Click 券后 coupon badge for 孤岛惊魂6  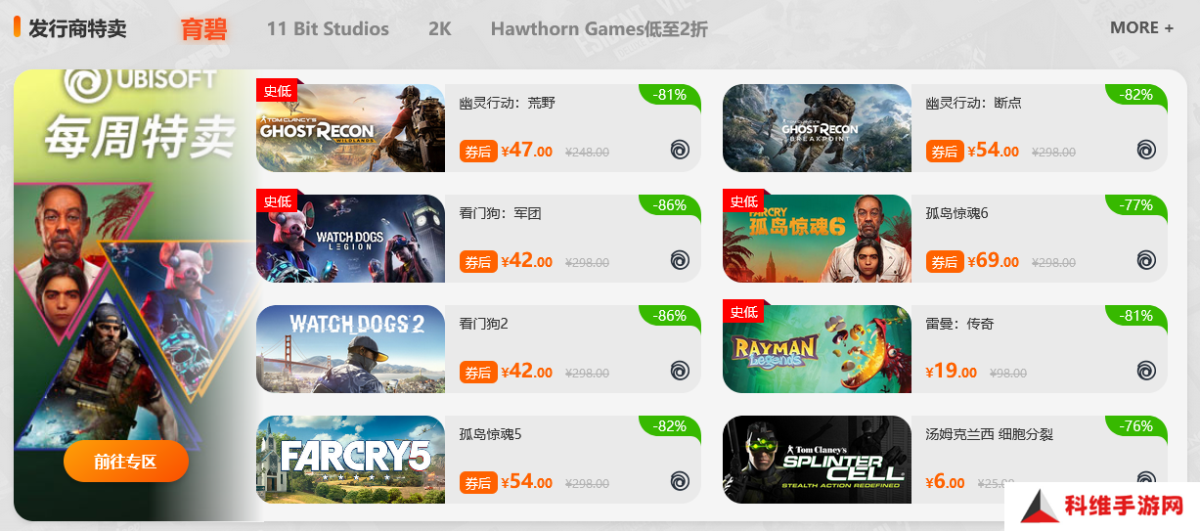coord(945,262)
